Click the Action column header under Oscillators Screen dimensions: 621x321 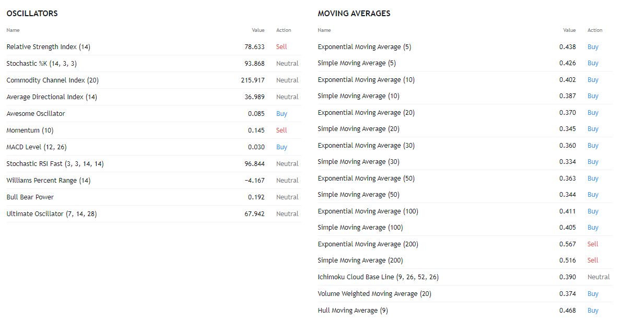[x=284, y=30]
